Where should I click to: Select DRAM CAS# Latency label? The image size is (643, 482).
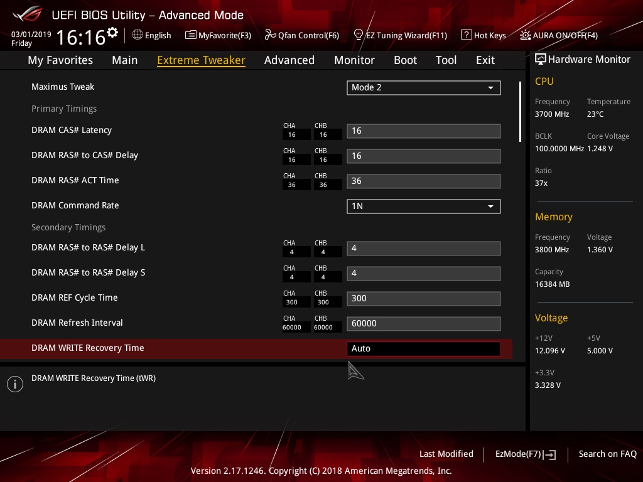72,131
